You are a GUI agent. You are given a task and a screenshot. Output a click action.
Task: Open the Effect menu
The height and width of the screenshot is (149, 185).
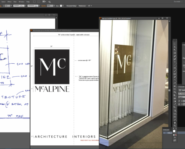9,2
